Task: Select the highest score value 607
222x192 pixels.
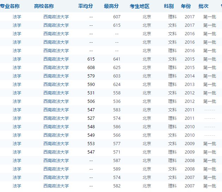Action: [117, 17]
